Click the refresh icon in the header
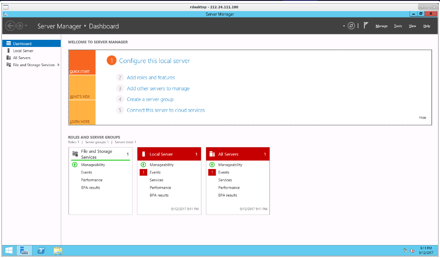The width and height of the screenshot is (440, 258). coord(351,26)
